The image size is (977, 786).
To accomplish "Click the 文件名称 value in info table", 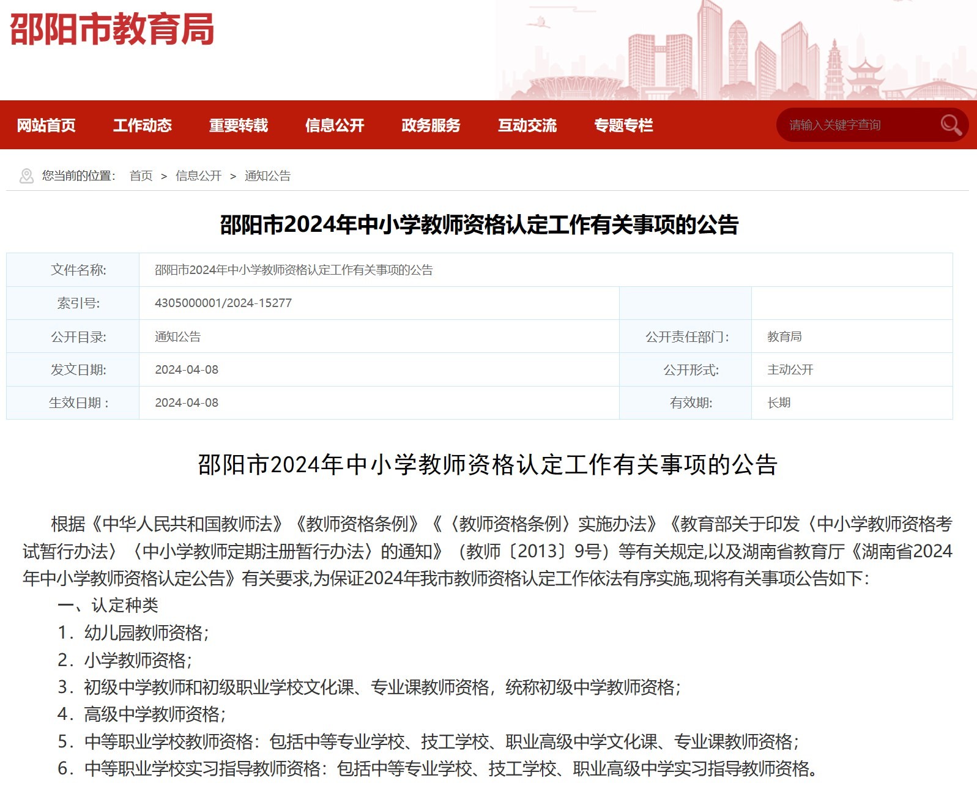I will [x=294, y=270].
